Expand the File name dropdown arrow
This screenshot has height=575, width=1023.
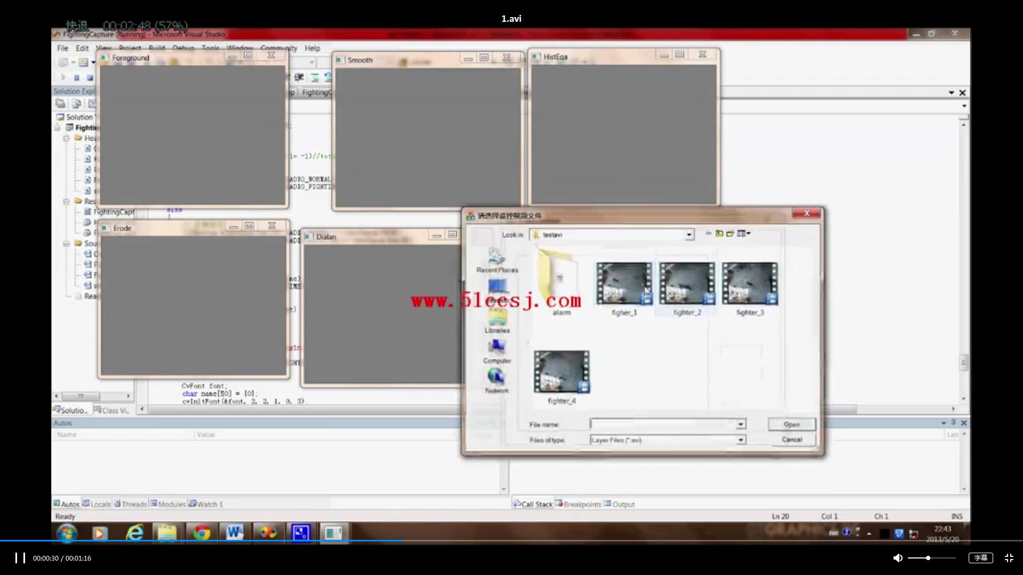click(x=741, y=424)
